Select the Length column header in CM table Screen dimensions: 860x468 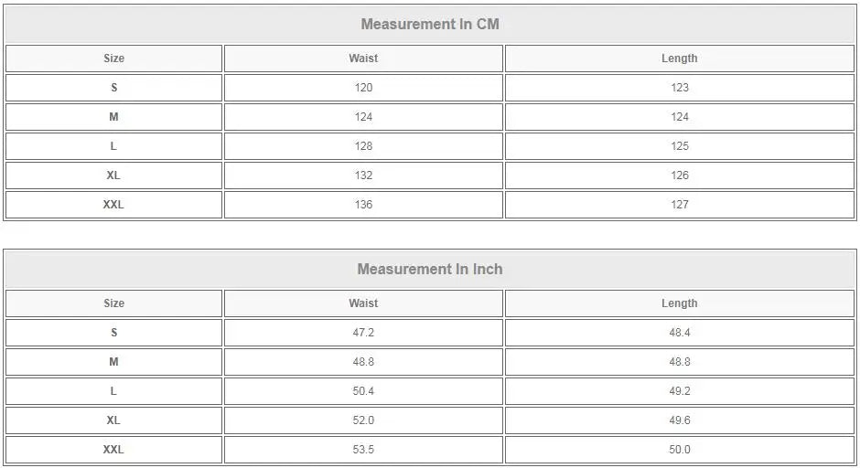pyautogui.click(x=679, y=58)
